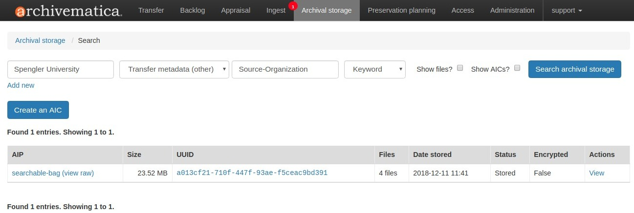Click the Create an AIC button
The height and width of the screenshot is (213, 634).
click(x=38, y=110)
